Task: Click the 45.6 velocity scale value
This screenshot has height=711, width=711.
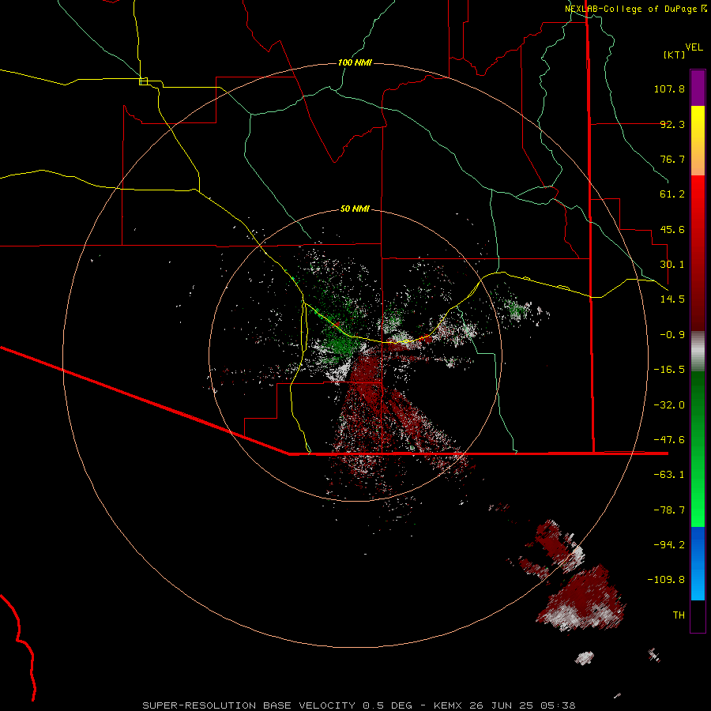Action: (x=672, y=229)
